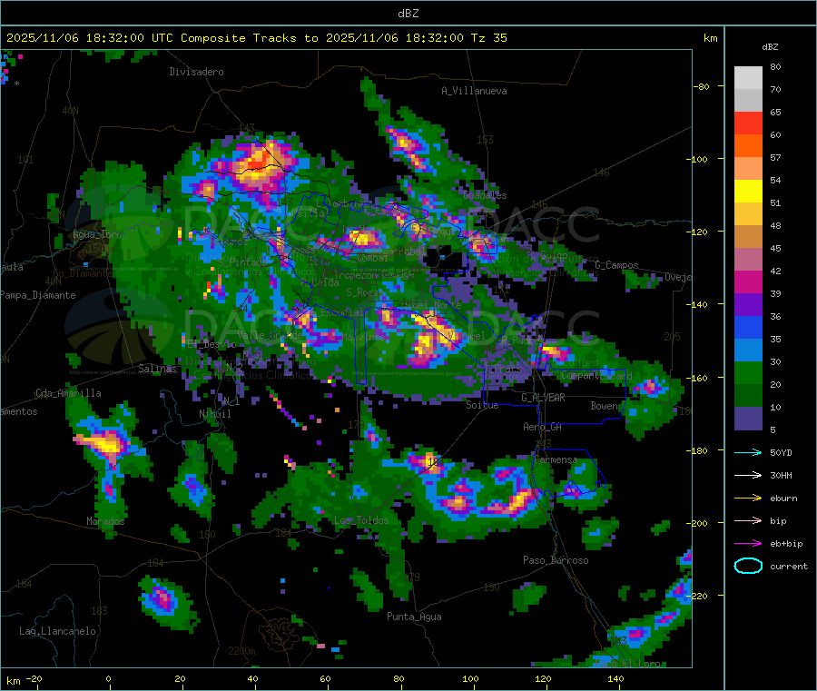The width and height of the screenshot is (817, 691).
Task: Click the strong red storm core near route 143
Action: [x=258, y=160]
